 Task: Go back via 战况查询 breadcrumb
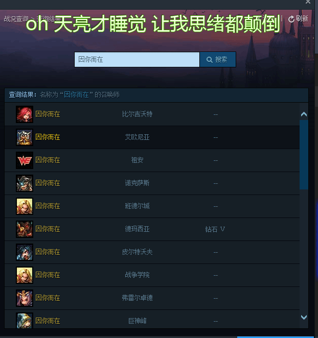pos(16,19)
